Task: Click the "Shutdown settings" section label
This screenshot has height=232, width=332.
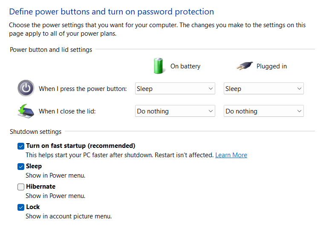Action: (35, 132)
